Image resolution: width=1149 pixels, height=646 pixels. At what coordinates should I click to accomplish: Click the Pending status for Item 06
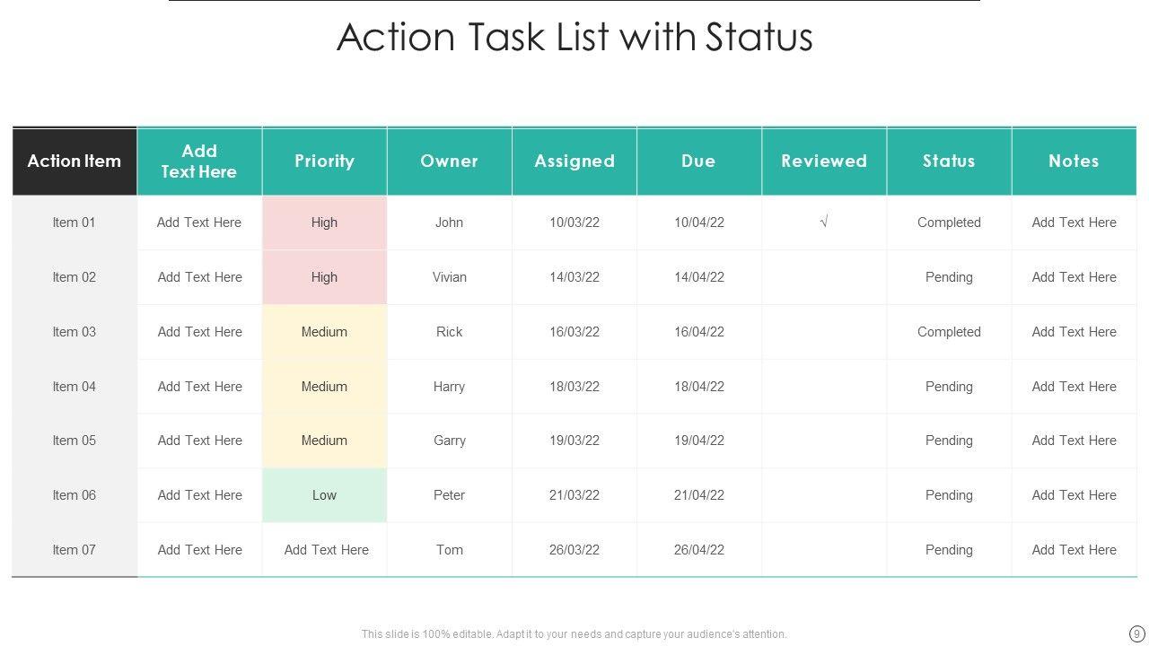[949, 495]
